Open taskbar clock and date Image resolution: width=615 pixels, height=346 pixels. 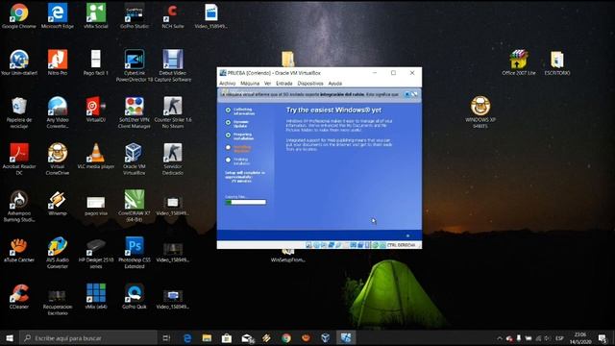pyautogui.click(x=580, y=338)
